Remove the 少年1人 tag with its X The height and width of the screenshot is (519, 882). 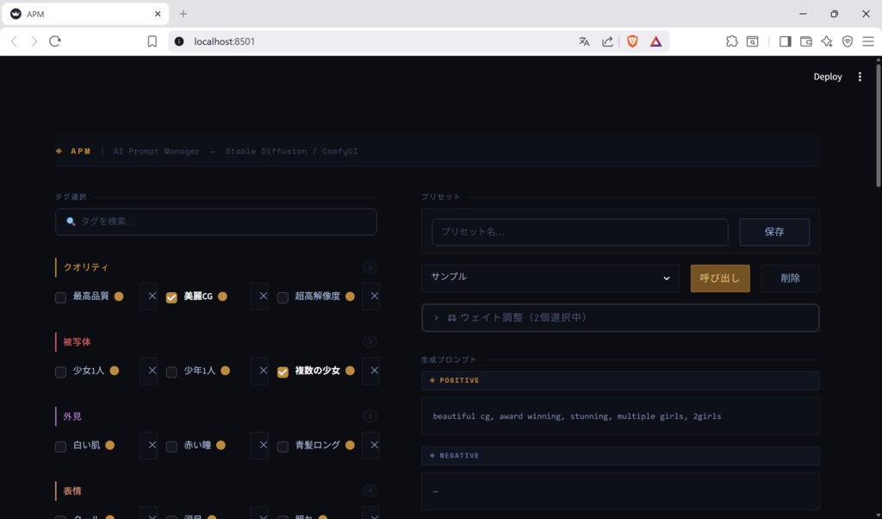tap(259, 371)
